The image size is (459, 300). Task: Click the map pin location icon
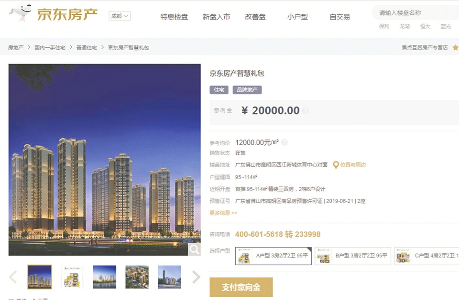tap(336, 165)
